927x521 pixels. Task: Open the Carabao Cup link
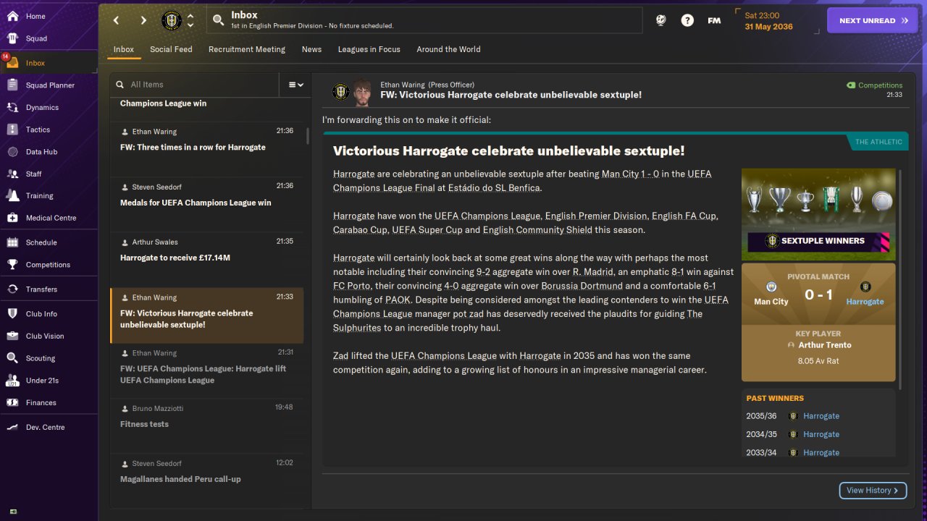coord(361,230)
